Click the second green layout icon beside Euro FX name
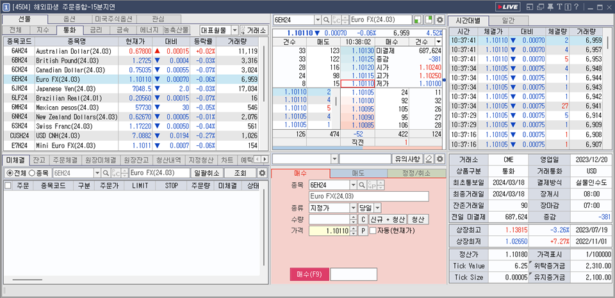 pyautogui.click(x=429, y=19)
